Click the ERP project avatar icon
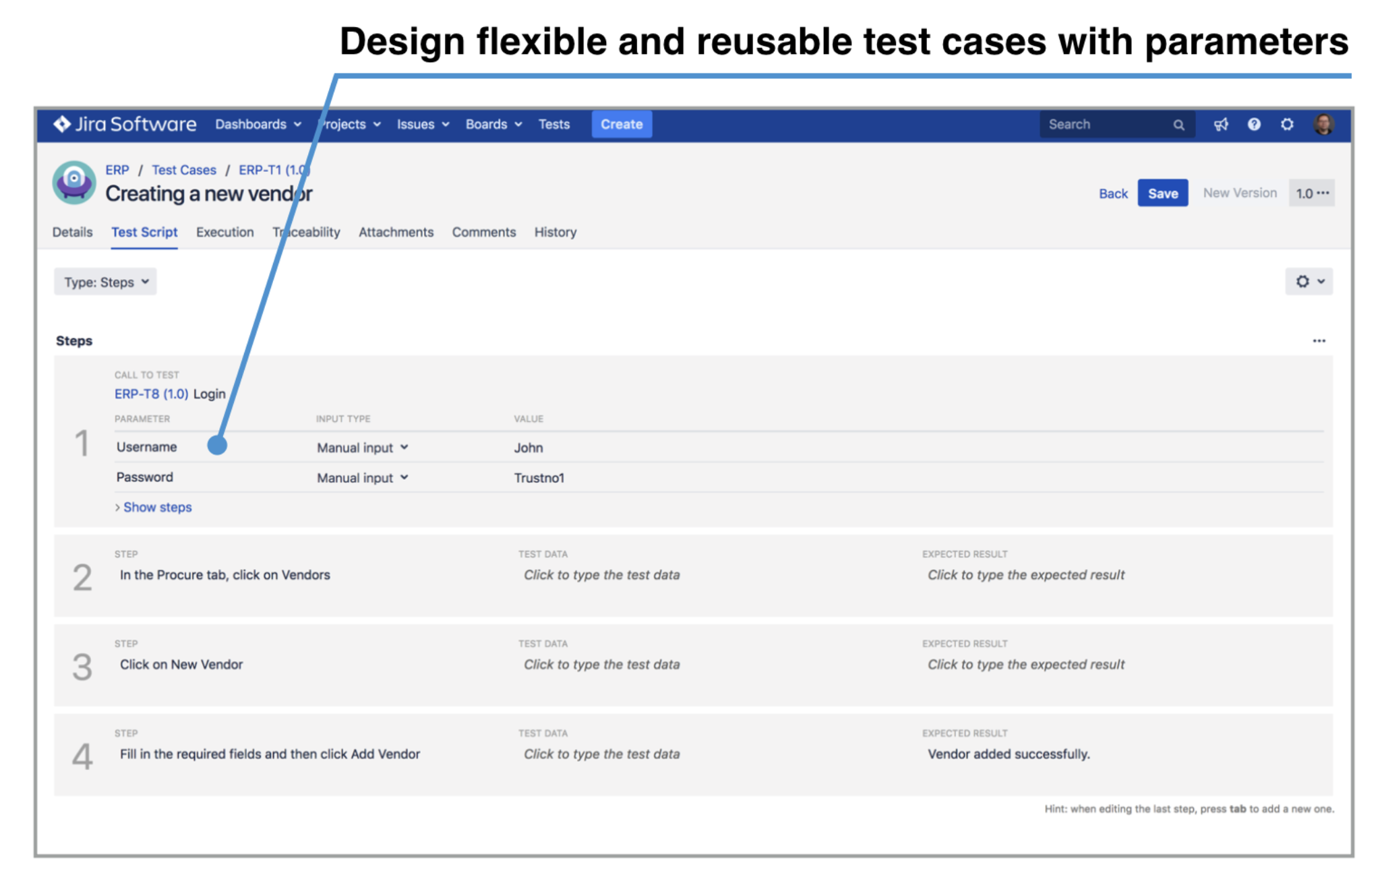1378x875 pixels. coord(74,182)
